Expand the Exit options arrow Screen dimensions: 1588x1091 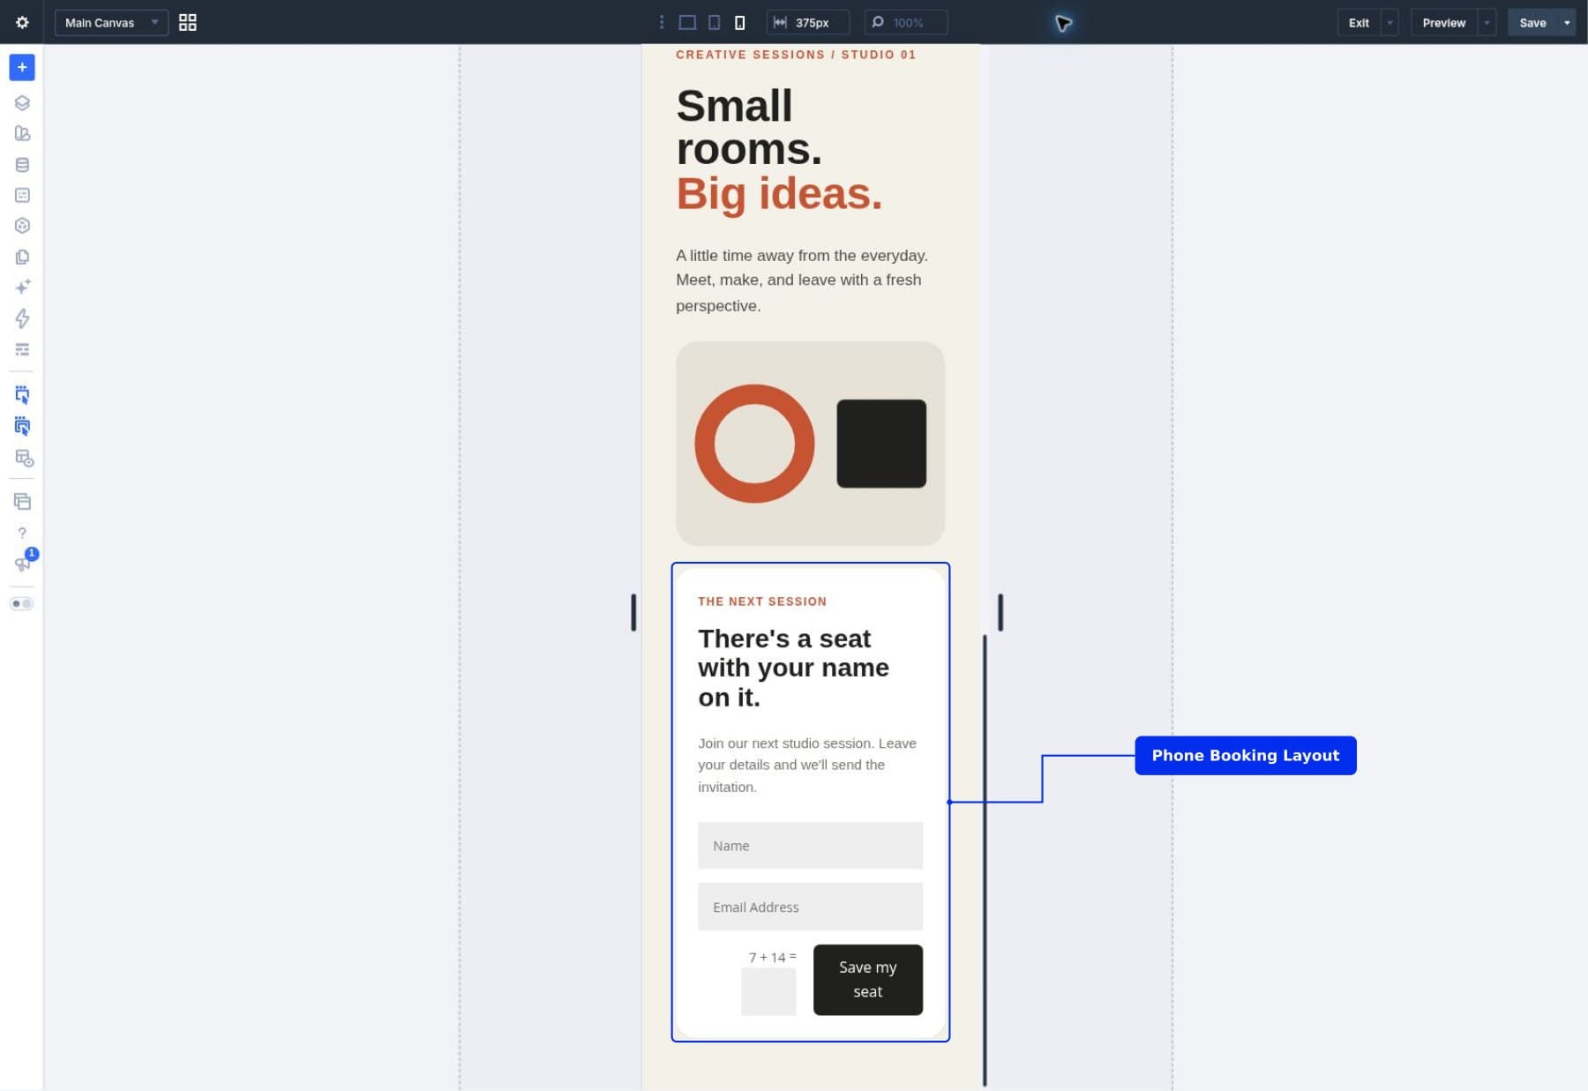point(1390,22)
